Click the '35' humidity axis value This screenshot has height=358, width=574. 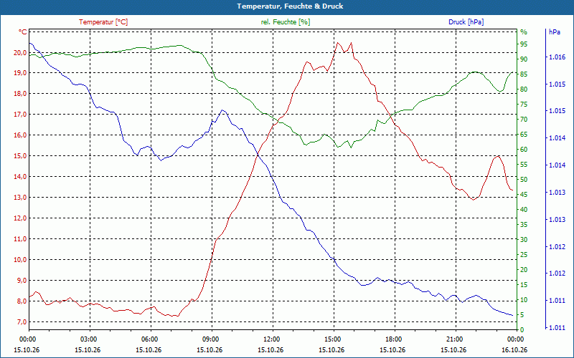[x=524, y=225]
